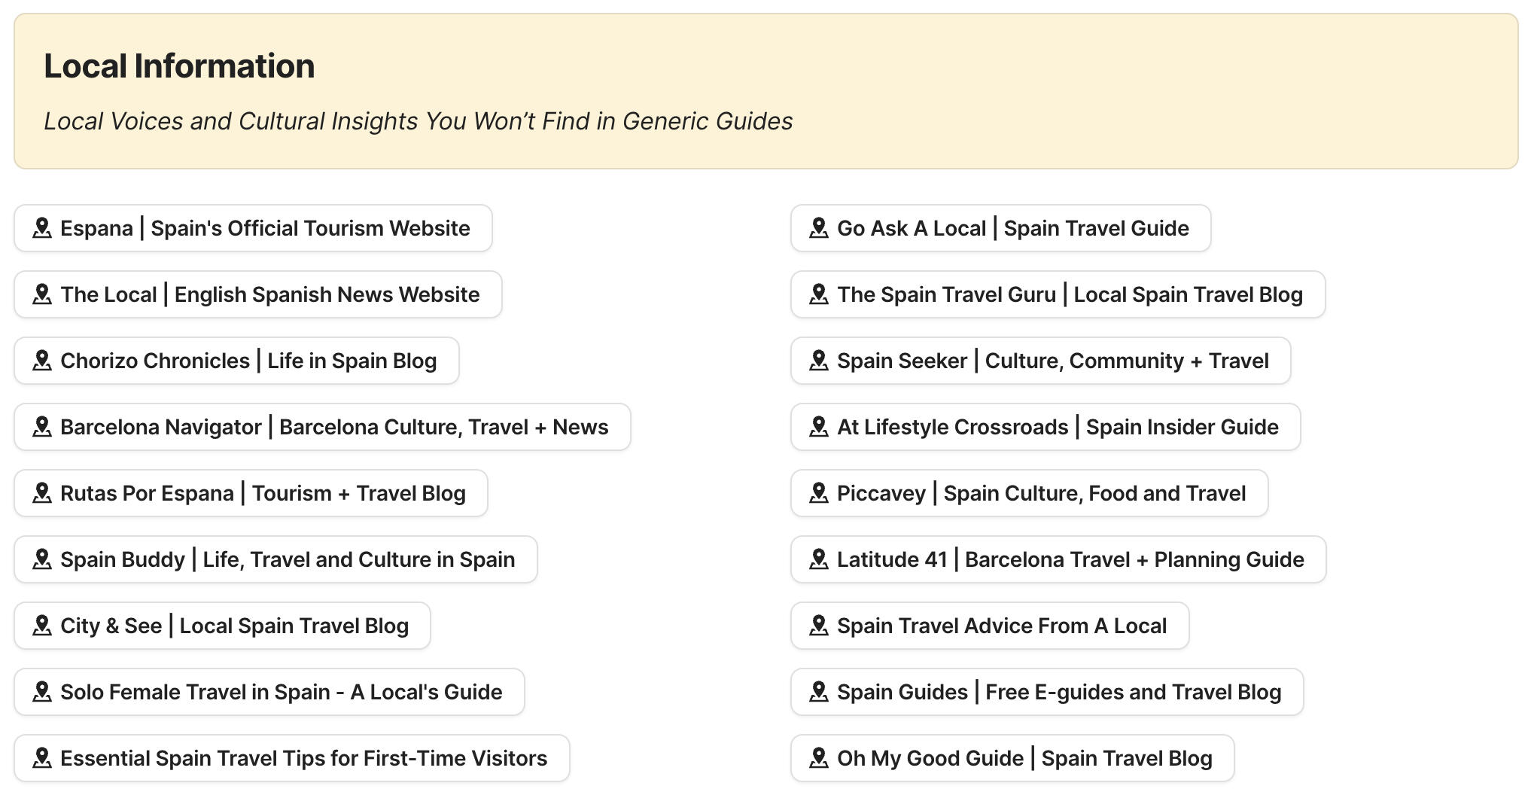Open Essential Spain Travel Tips for First-Time Visitors
Viewport: 1534px width, 795px height.
292,758
